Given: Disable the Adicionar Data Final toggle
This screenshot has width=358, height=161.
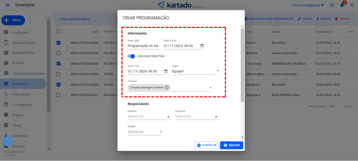Looking at the screenshot, I should point(131,56).
